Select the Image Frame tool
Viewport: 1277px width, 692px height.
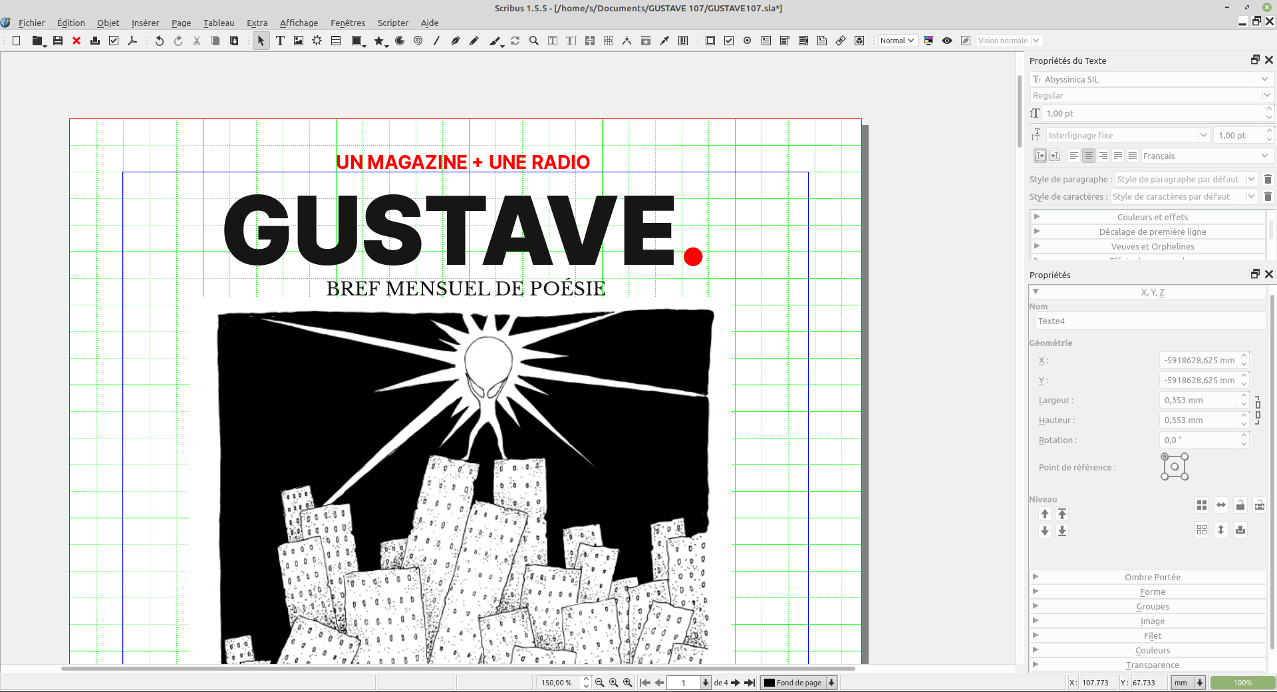point(299,41)
